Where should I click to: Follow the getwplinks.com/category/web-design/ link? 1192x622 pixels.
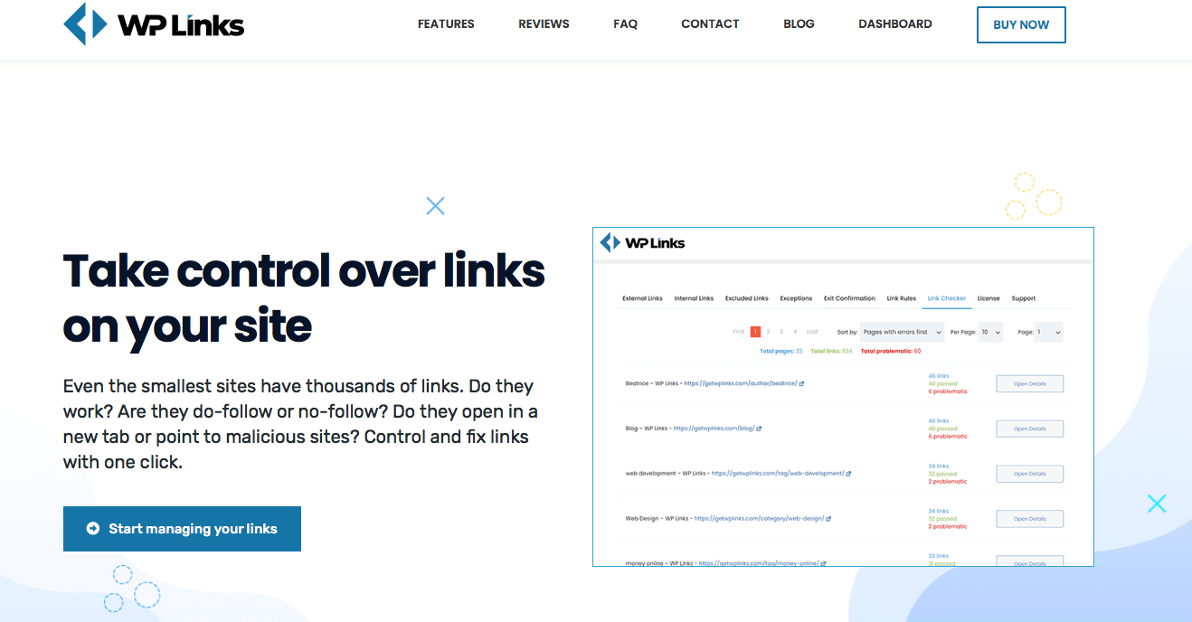[759, 519]
